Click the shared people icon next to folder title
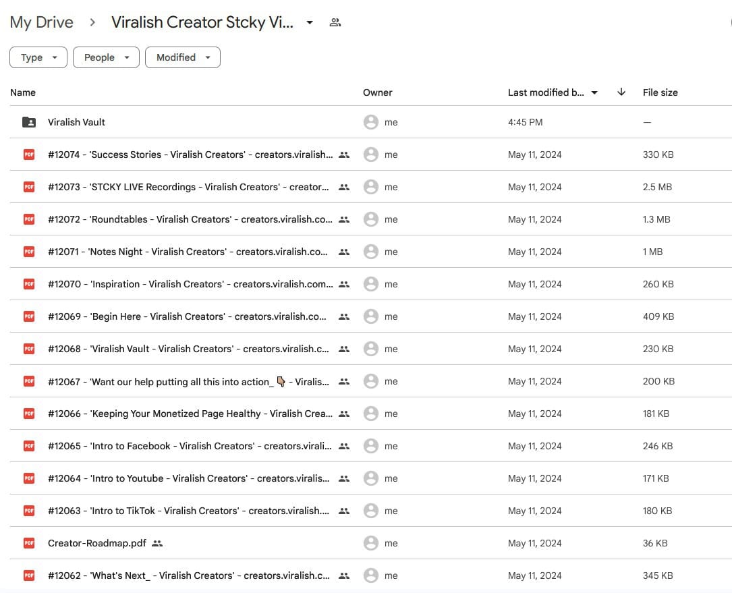 pyautogui.click(x=335, y=22)
